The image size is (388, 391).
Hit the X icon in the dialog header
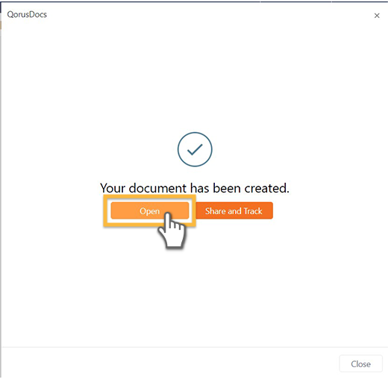point(377,16)
